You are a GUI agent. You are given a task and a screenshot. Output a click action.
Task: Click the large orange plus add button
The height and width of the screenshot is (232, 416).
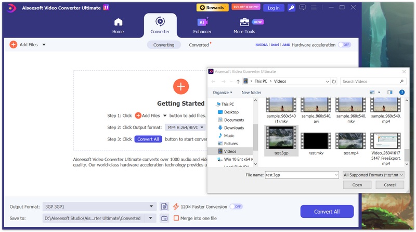[x=181, y=86]
